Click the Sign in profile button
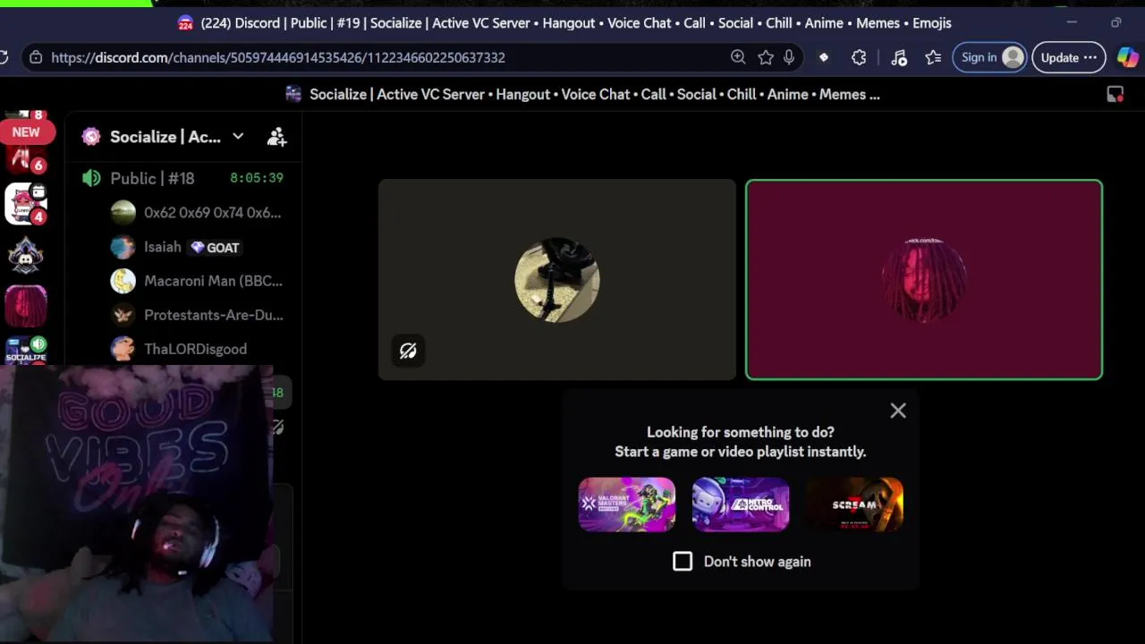 coord(990,57)
